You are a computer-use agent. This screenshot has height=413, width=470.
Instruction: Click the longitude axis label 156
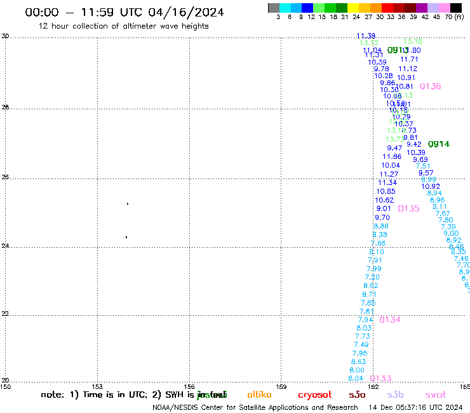coord(189,386)
